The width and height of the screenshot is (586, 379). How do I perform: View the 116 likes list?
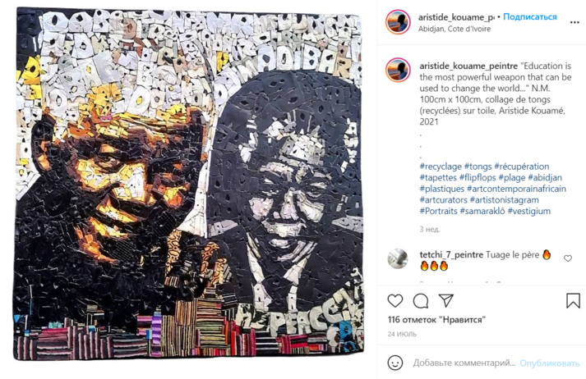coord(436,320)
